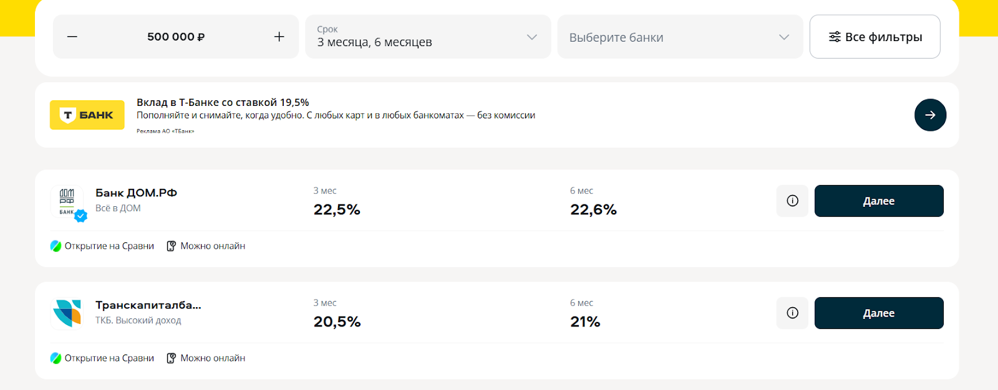Screen dimensions: 998x390
Task: Click the 500 000 ₽ amount field
Action: (176, 37)
